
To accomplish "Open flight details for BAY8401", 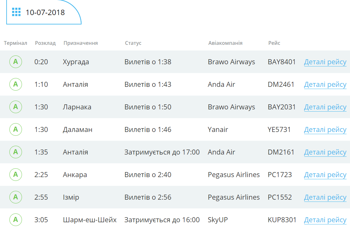I will click(x=325, y=62).
